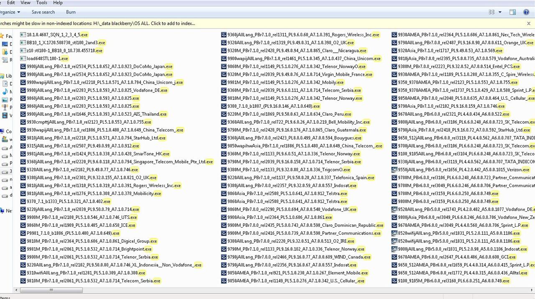Select the 9981M file name ending in Mobily.exe
The width and height of the screenshot is (535, 299).
point(286,82)
